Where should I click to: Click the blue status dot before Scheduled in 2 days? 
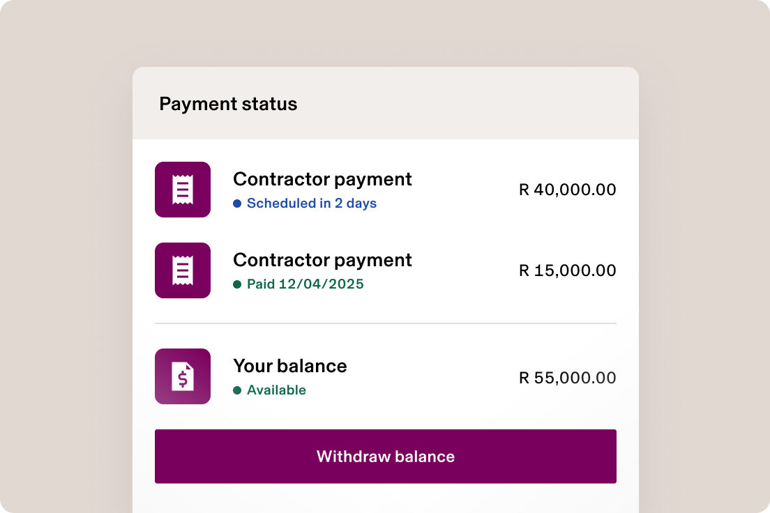pyautogui.click(x=238, y=204)
